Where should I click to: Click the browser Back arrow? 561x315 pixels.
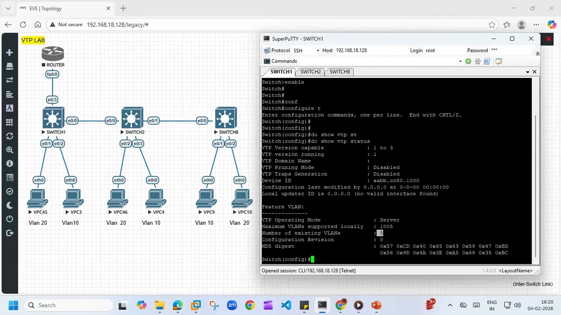pyautogui.click(x=8, y=25)
